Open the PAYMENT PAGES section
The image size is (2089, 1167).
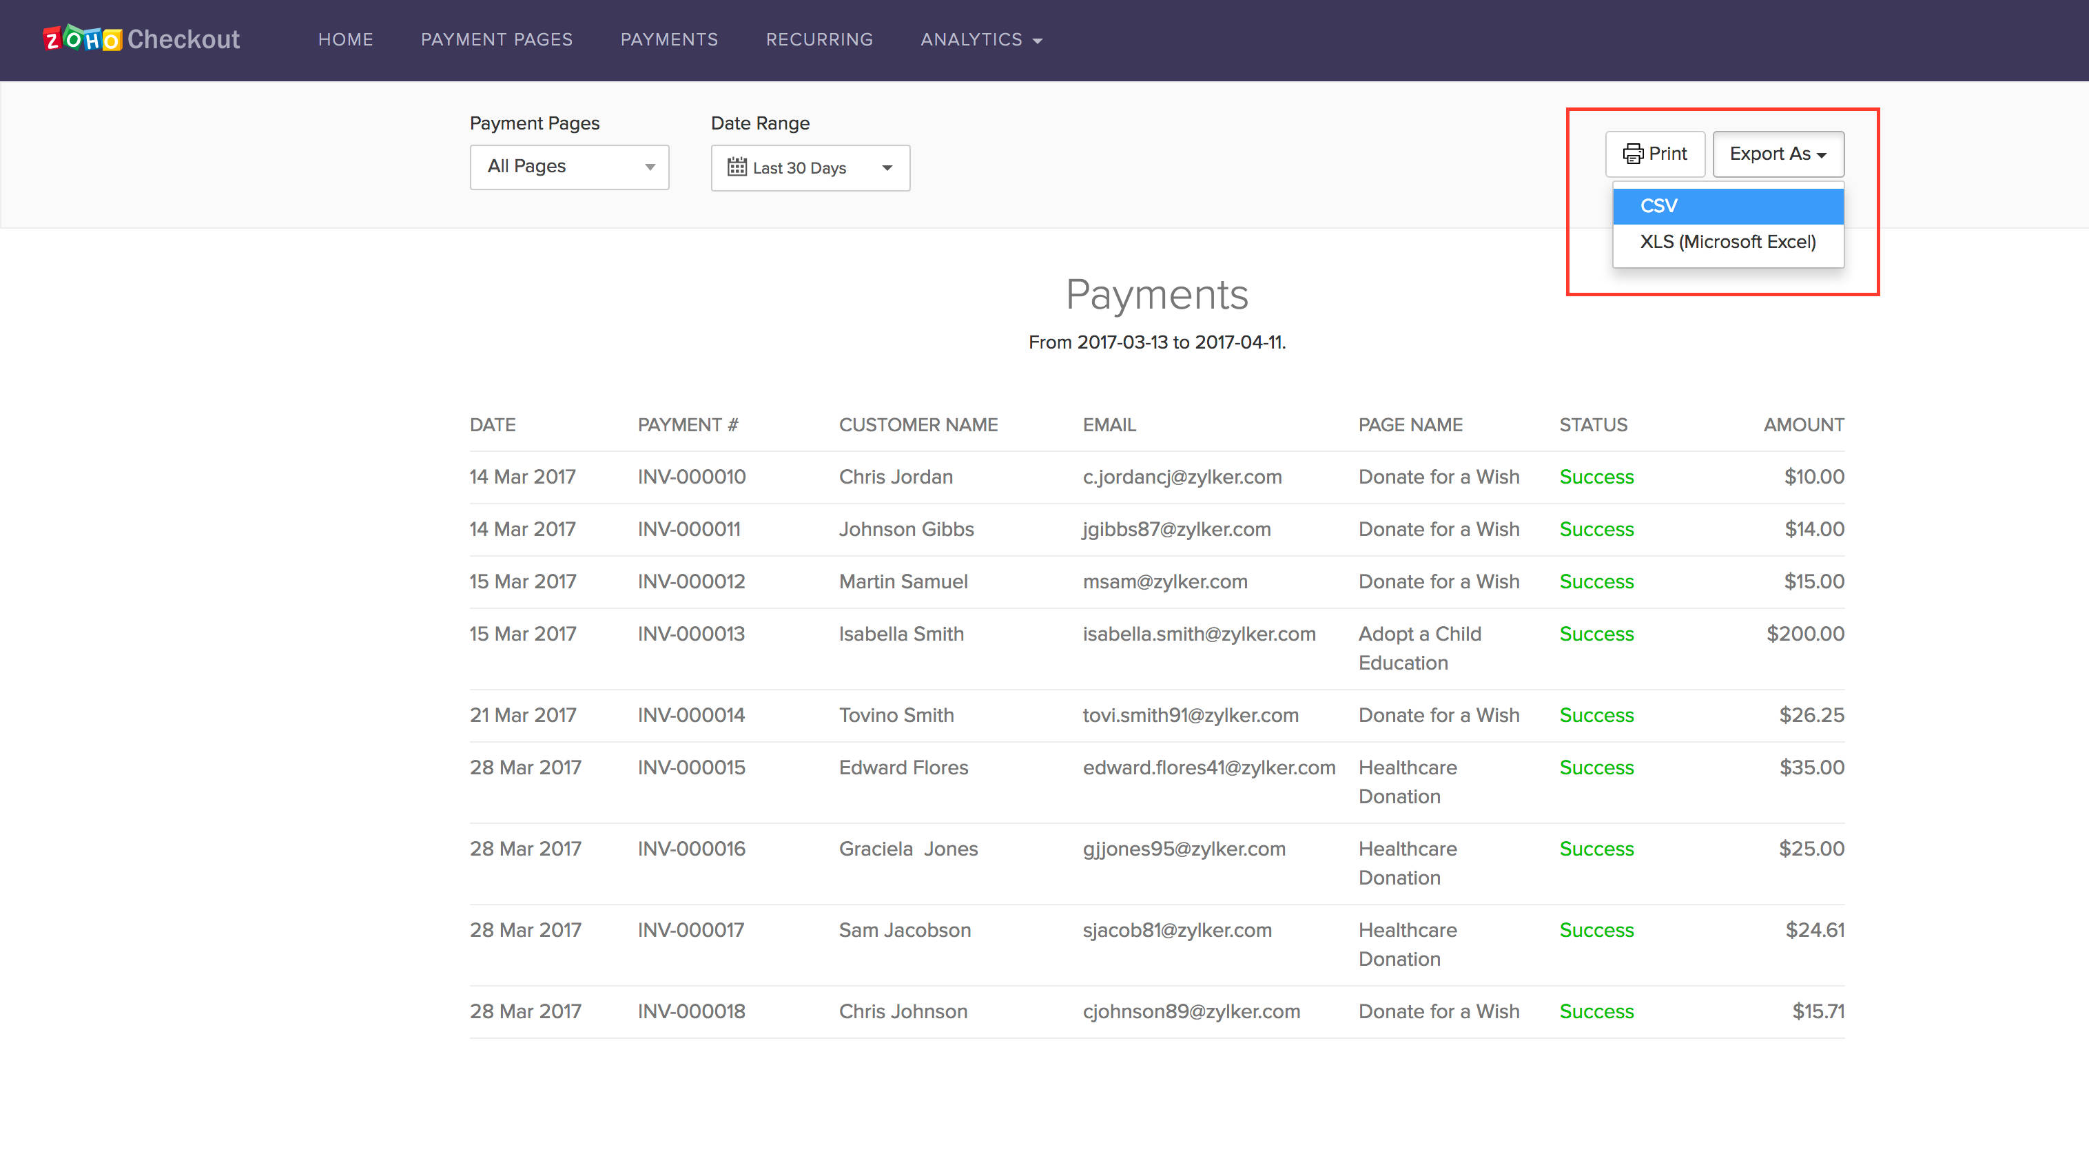[x=496, y=39]
